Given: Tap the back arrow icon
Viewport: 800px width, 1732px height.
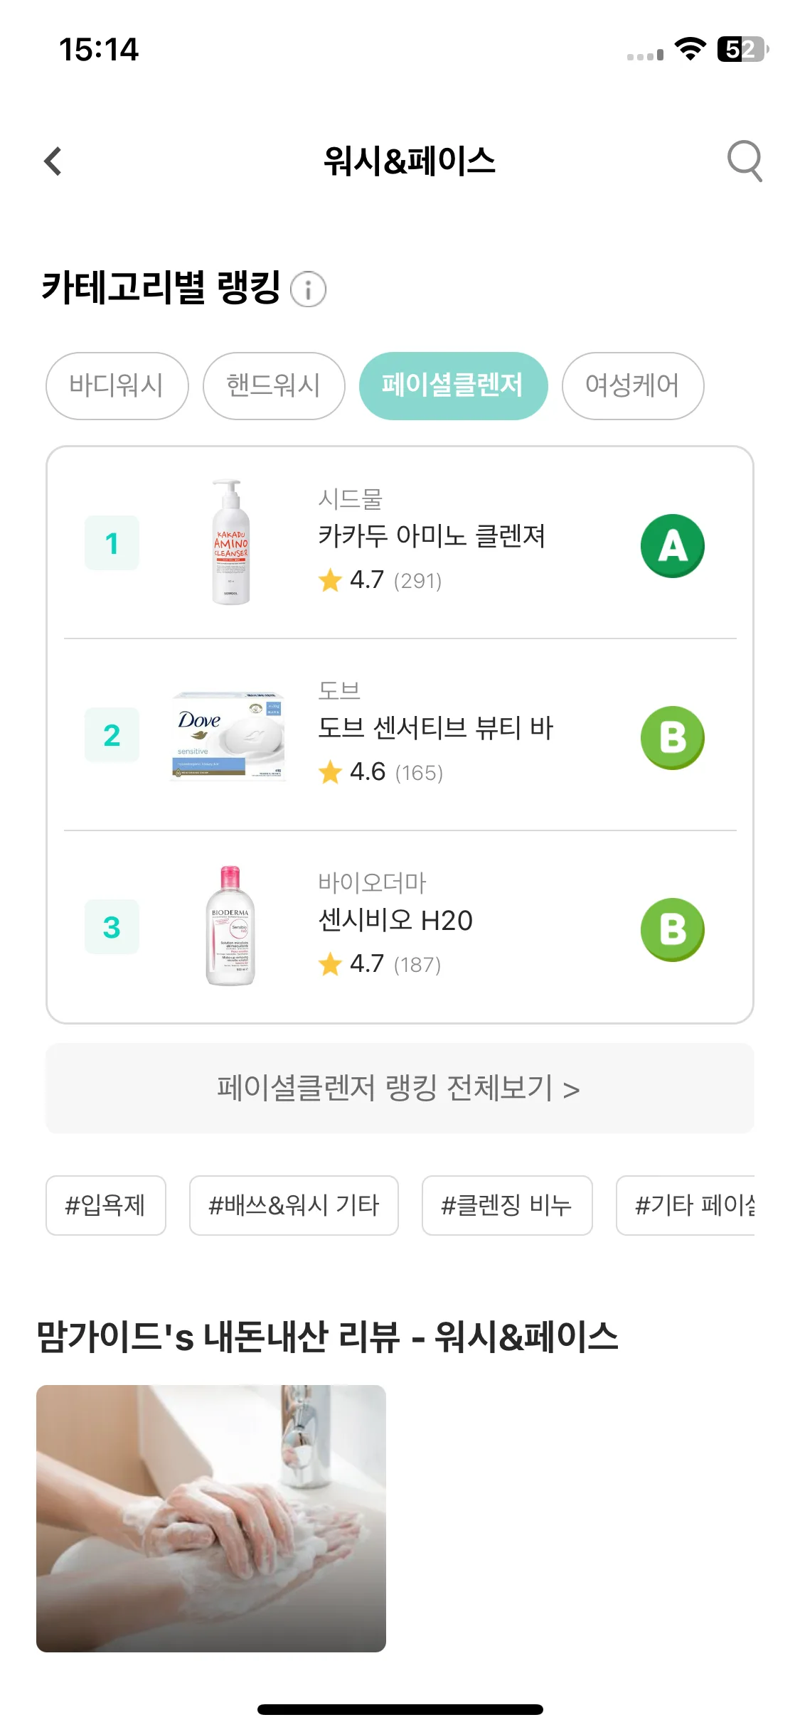Looking at the screenshot, I should (x=53, y=161).
